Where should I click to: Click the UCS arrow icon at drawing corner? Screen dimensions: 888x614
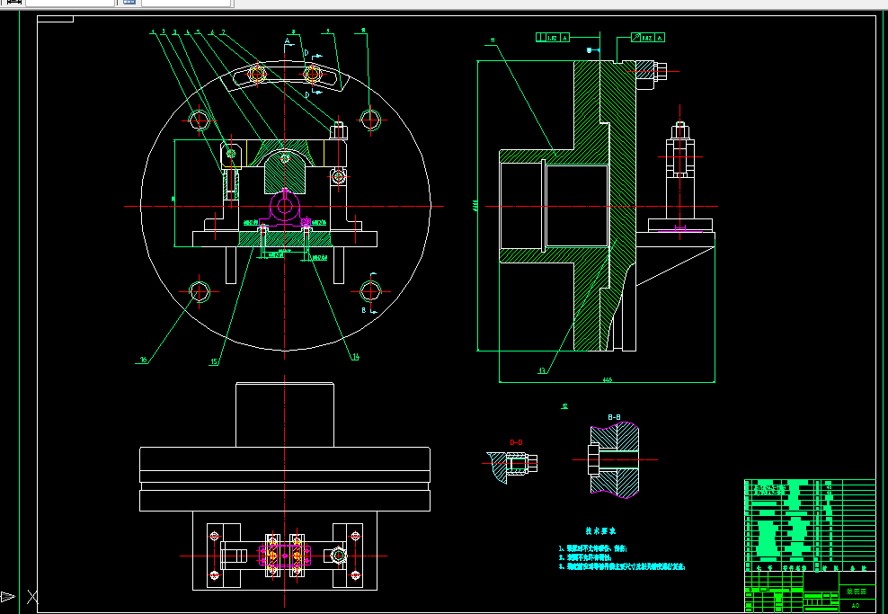tap(8, 596)
